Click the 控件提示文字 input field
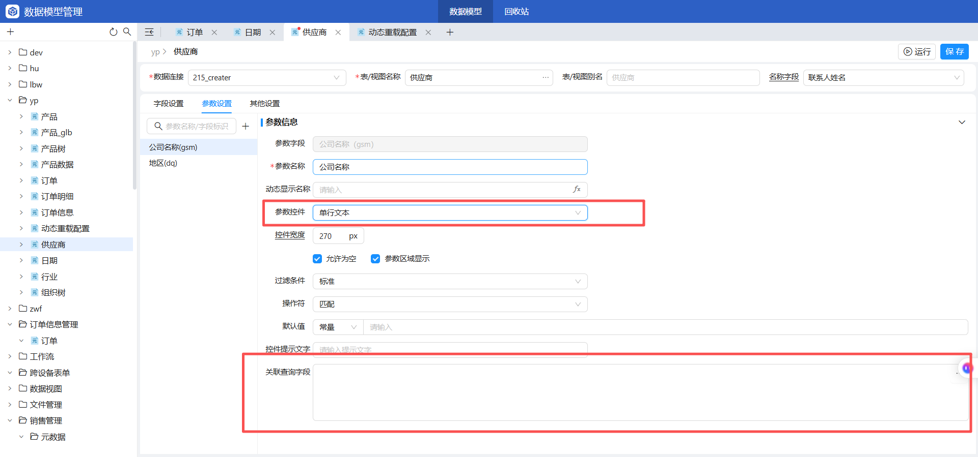 (450, 350)
